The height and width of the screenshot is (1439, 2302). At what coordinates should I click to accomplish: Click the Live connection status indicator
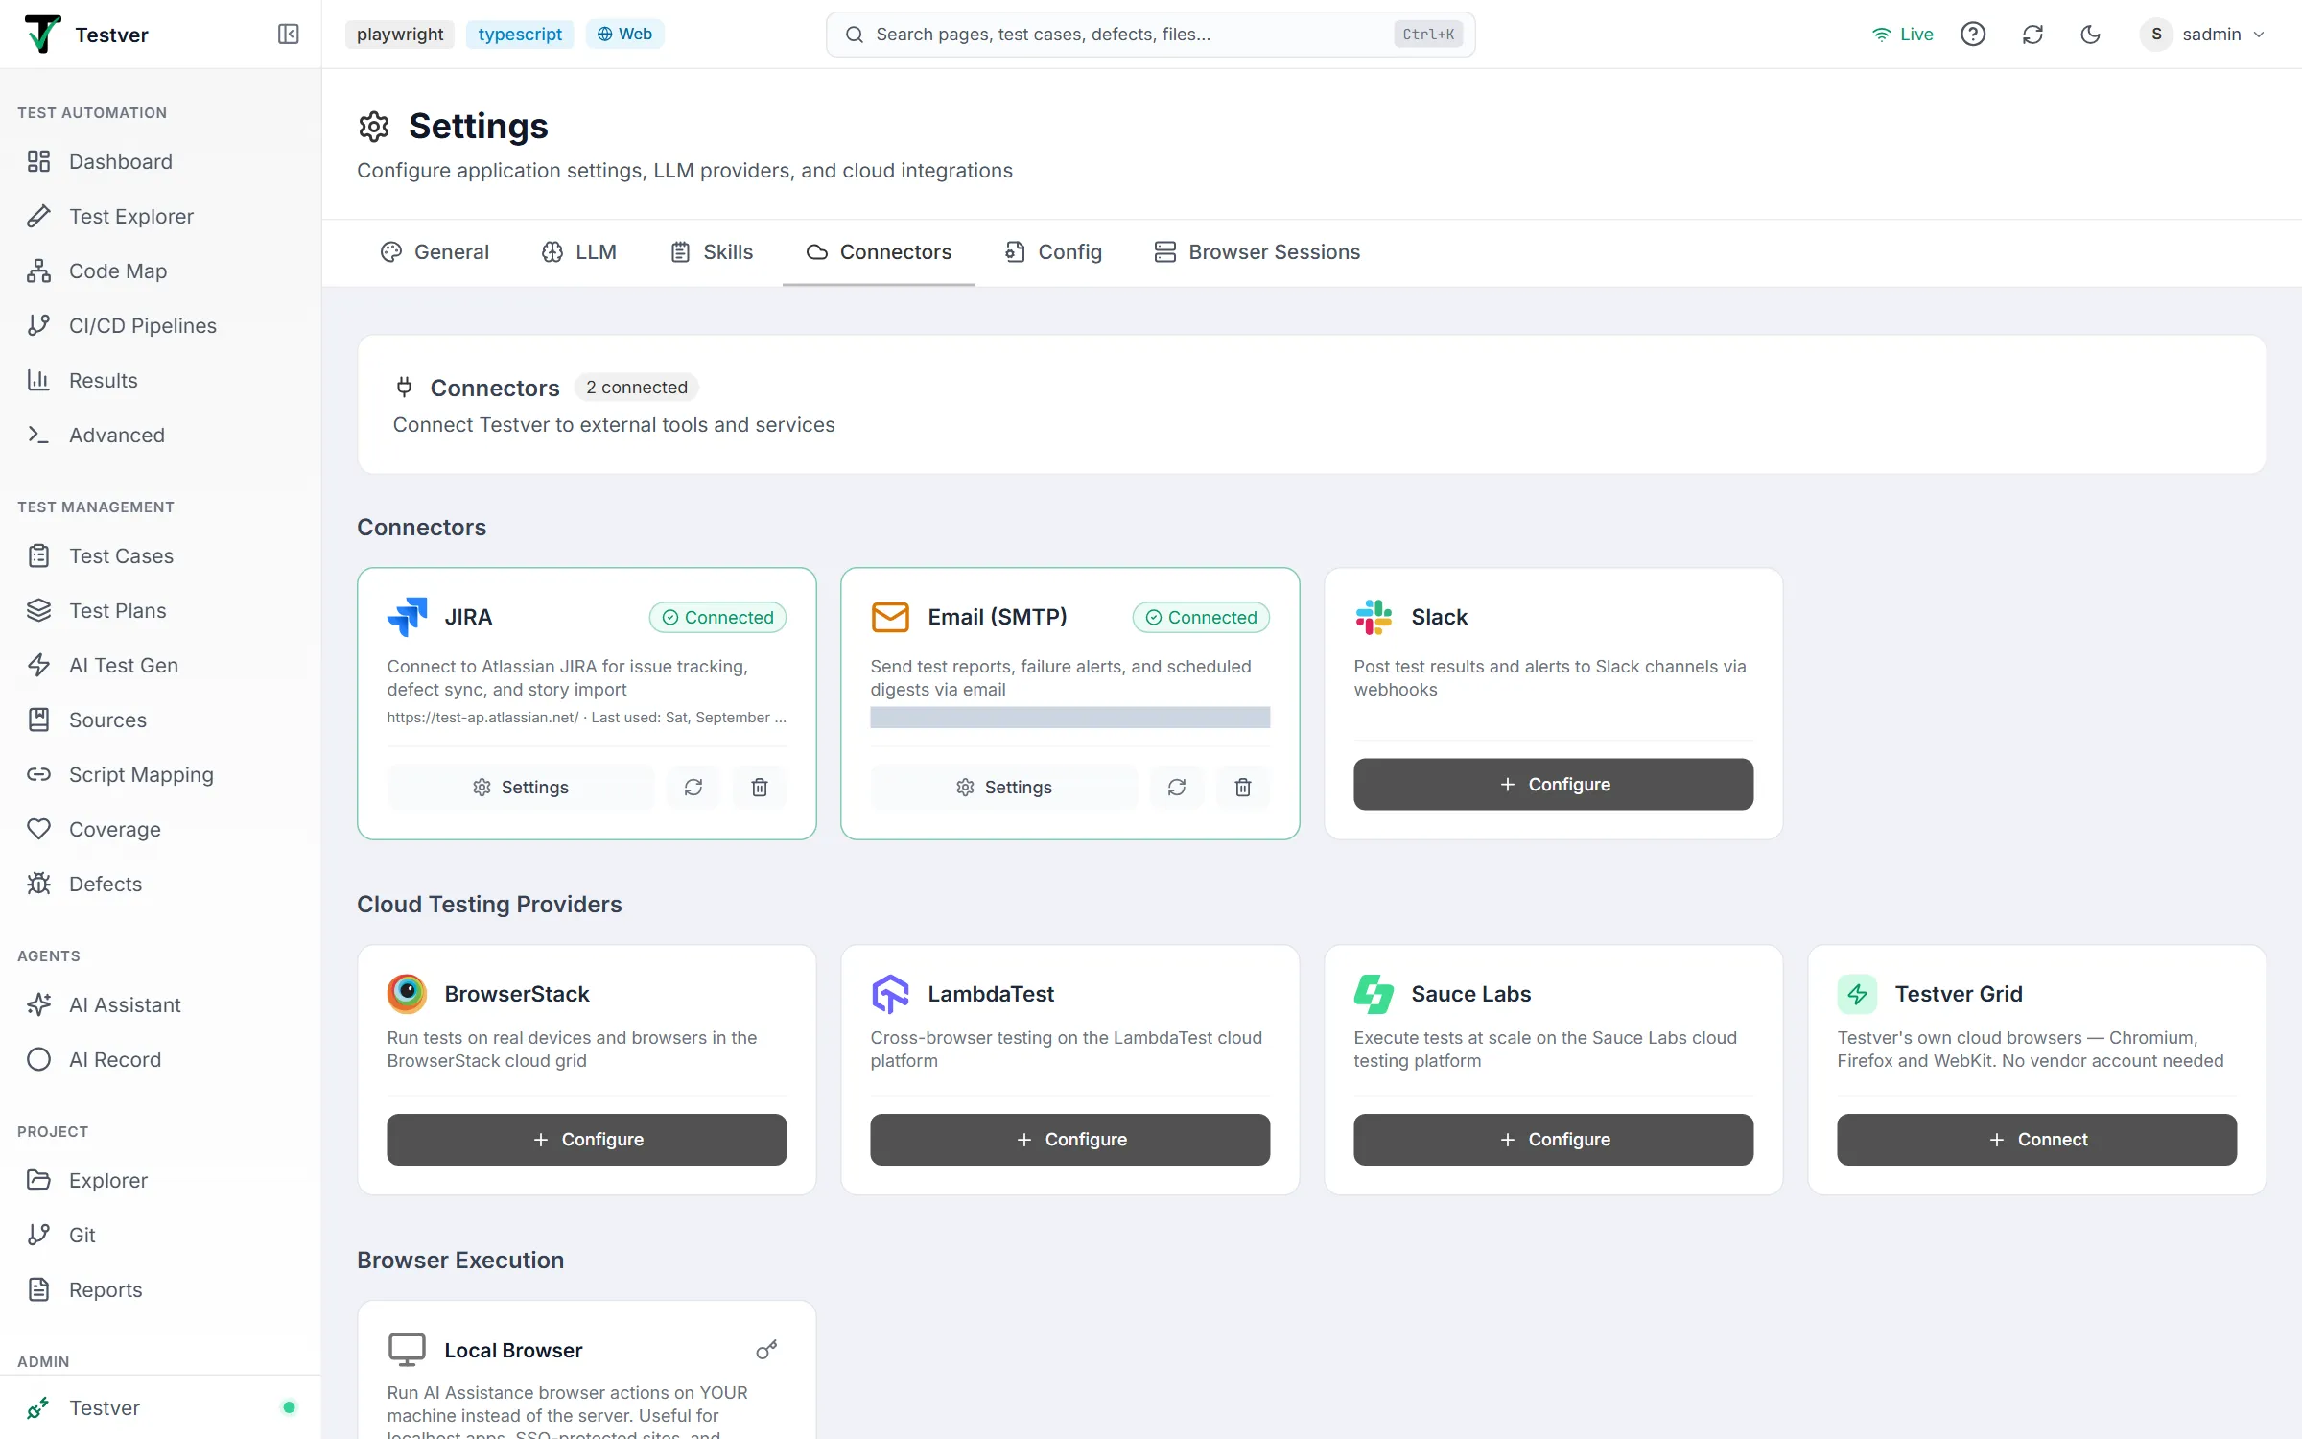1902,35
